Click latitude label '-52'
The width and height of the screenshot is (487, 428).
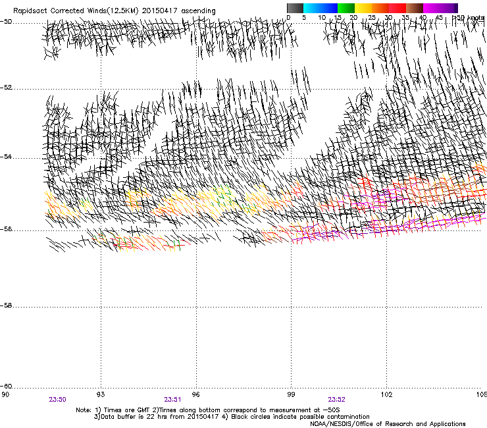pyautogui.click(x=6, y=88)
